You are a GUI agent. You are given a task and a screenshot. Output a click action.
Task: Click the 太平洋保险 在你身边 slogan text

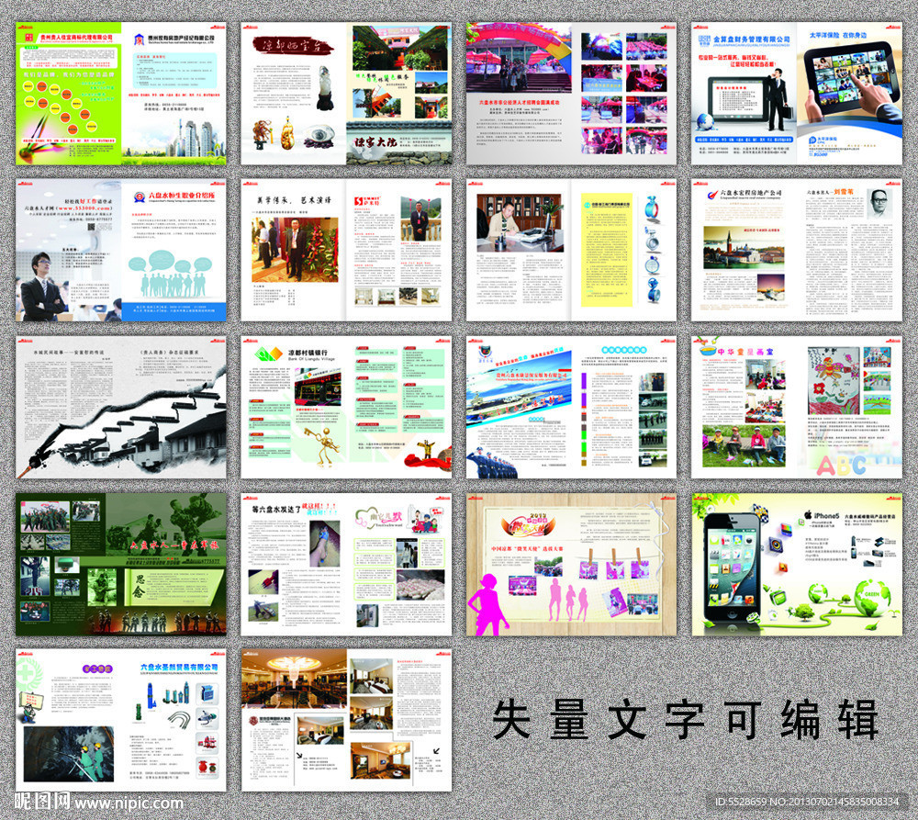click(x=838, y=35)
